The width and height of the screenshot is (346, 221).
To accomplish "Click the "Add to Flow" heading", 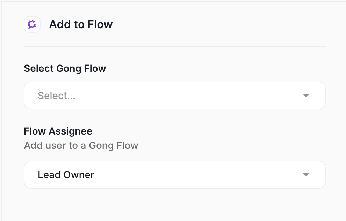I will tap(81, 24).
